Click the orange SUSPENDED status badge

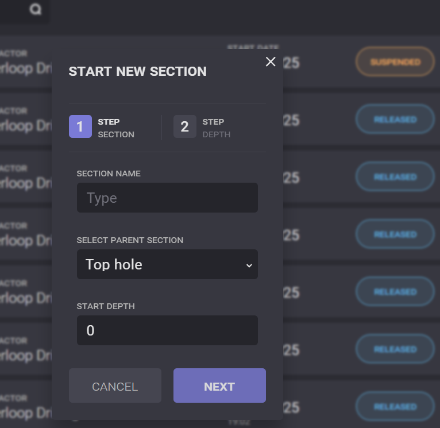(395, 62)
